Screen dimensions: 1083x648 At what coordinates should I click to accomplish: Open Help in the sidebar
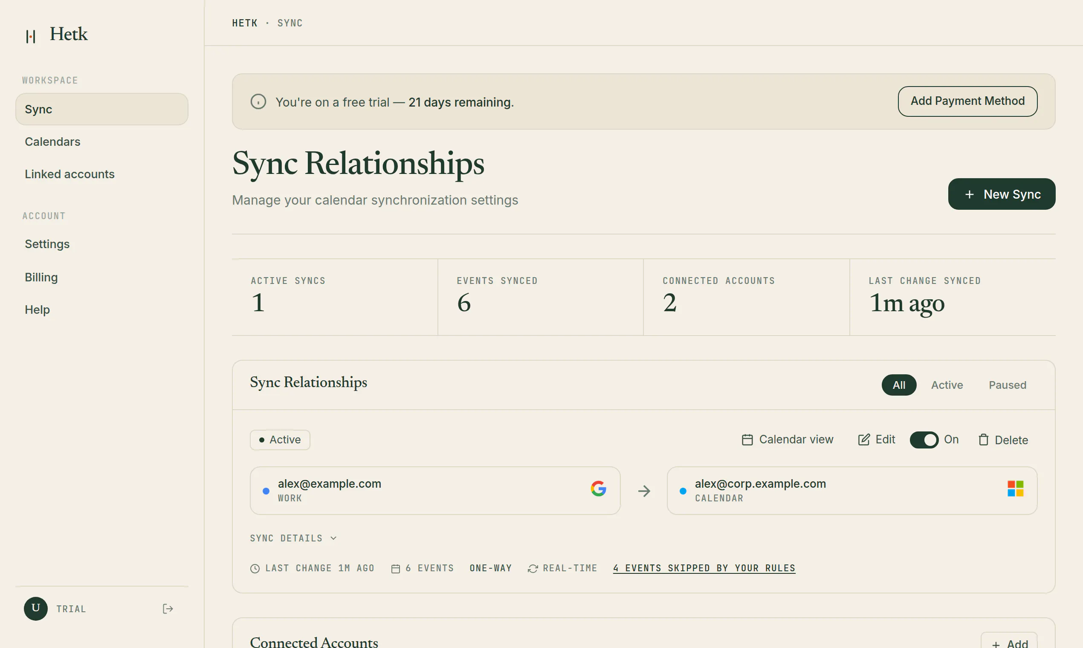102,310
